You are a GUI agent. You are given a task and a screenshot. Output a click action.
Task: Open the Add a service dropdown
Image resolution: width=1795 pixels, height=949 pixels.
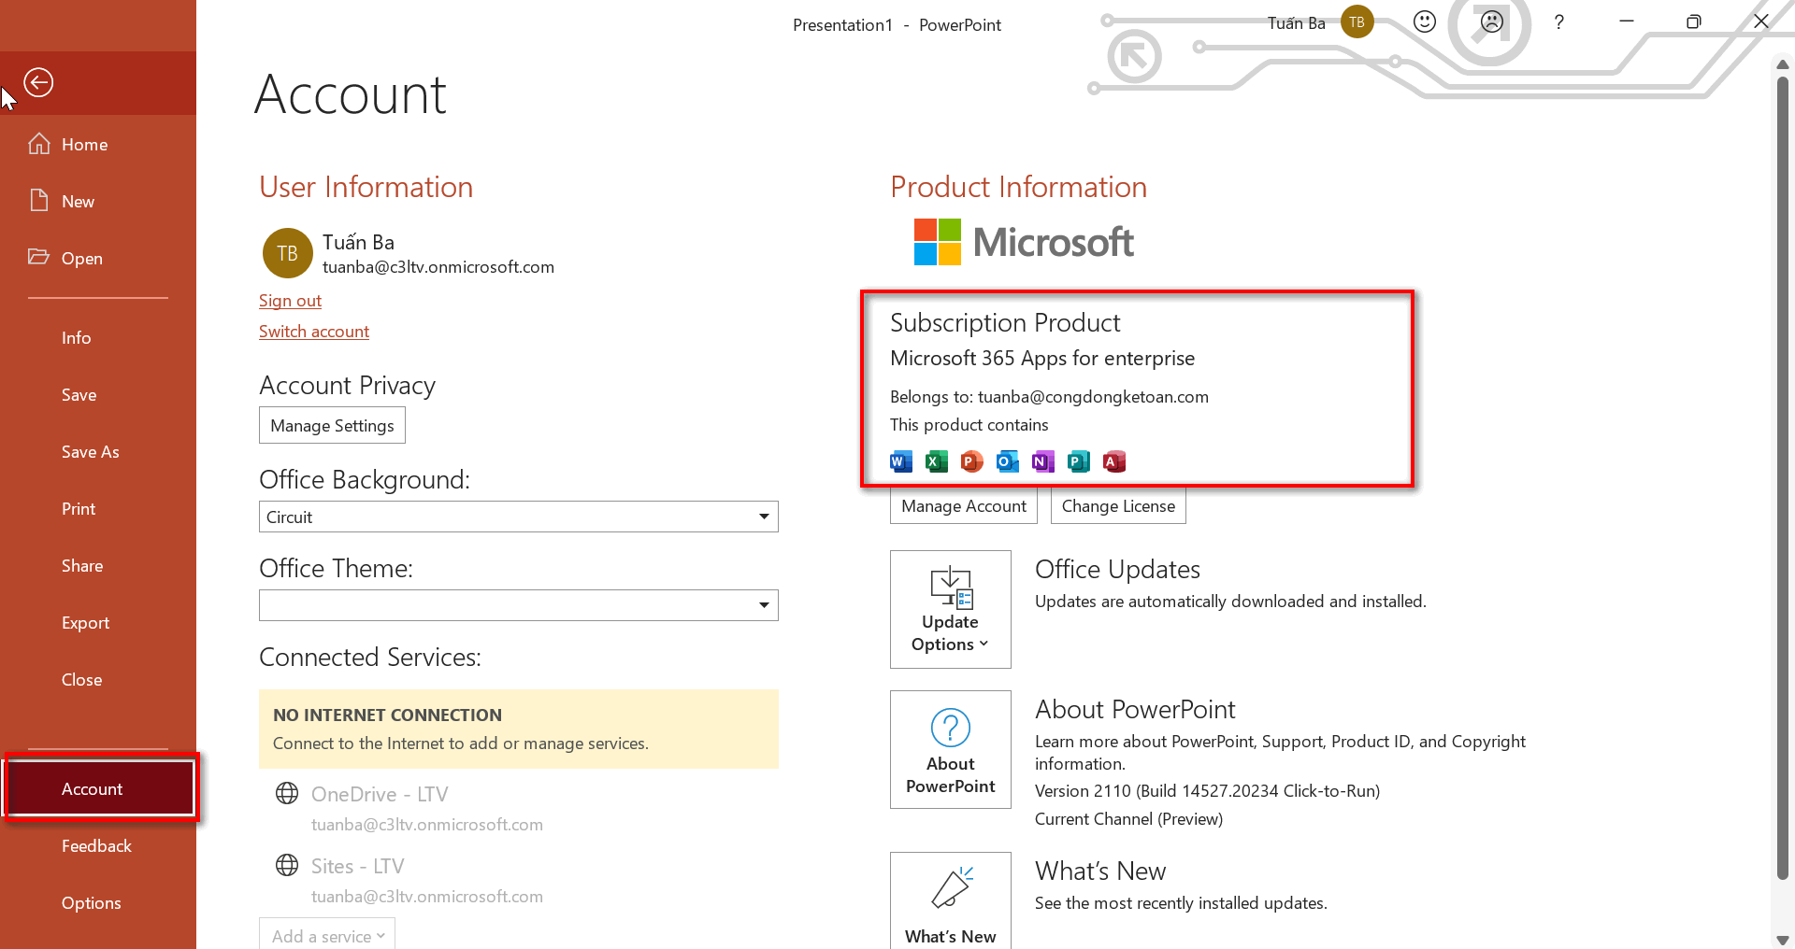pos(327,935)
